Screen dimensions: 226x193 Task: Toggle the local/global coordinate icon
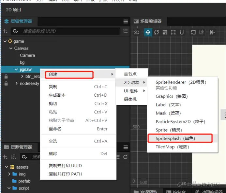click(202, 32)
